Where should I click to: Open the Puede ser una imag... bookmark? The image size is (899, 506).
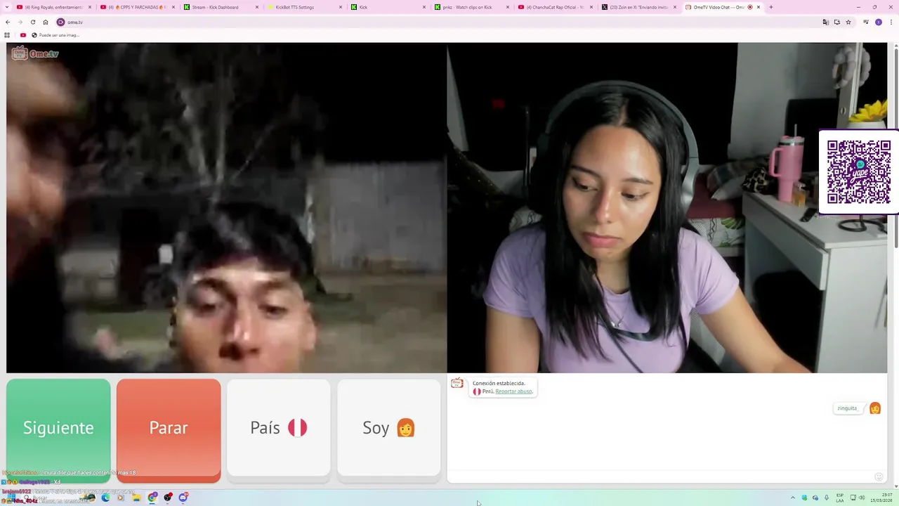tap(55, 35)
